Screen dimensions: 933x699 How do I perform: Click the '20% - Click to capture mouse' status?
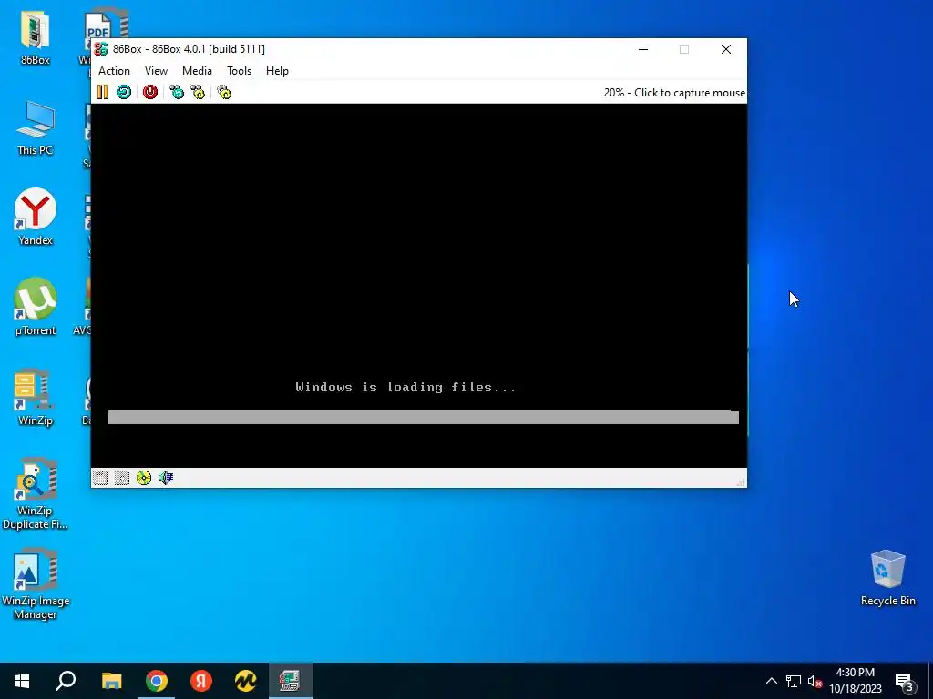point(674,93)
